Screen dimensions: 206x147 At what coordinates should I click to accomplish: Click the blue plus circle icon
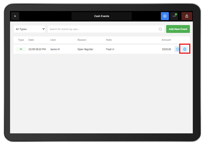tap(165, 16)
